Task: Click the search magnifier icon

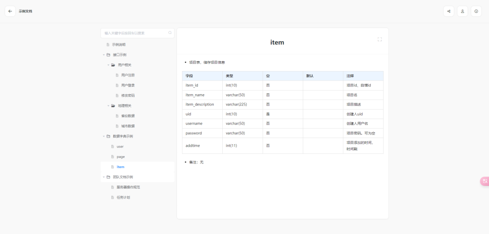Action: 170,33
